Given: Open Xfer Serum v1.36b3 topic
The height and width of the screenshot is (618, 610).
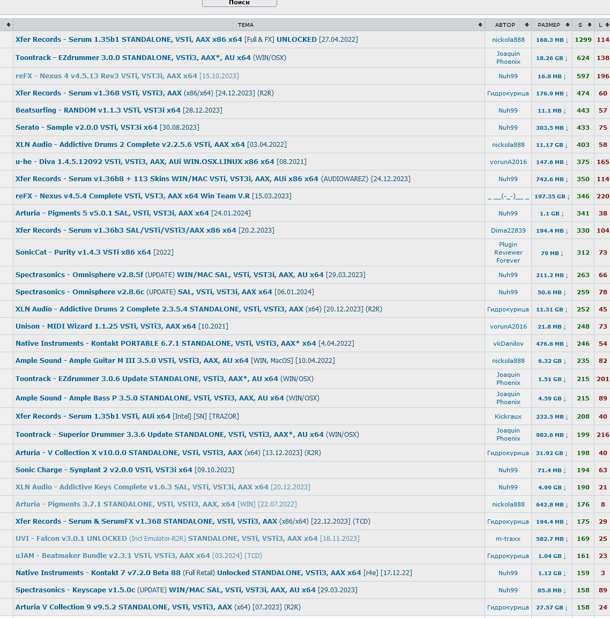Looking at the screenshot, I should 145,230.
